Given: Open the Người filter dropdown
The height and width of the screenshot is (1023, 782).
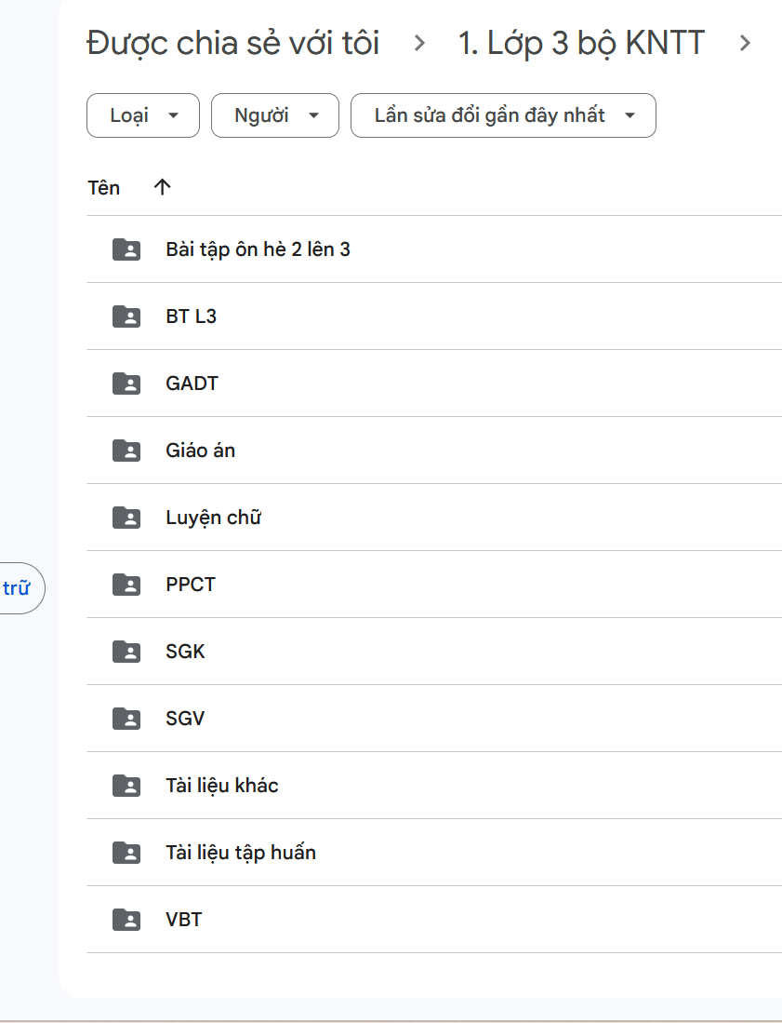Looking at the screenshot, I should [x=274, y=115].
